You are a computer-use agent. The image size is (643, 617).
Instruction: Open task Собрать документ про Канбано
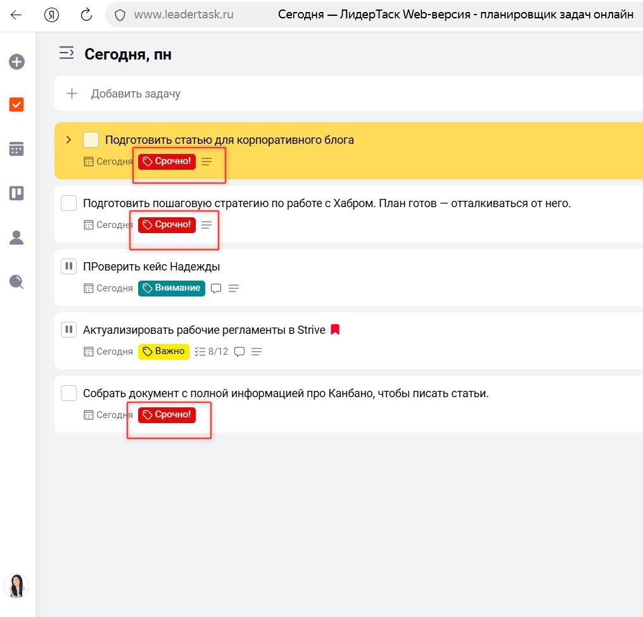286,393
